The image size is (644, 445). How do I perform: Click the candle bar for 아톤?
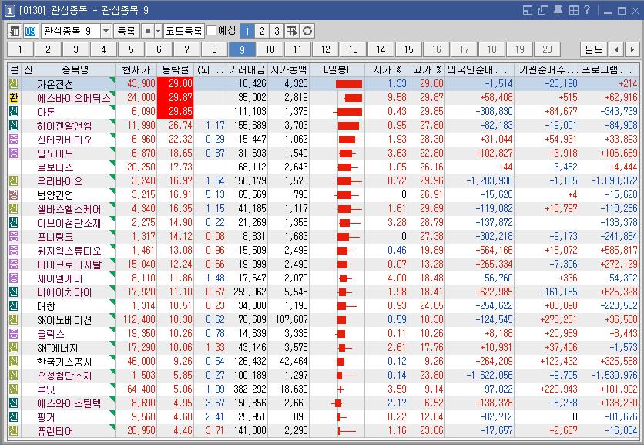coord(347,112)
